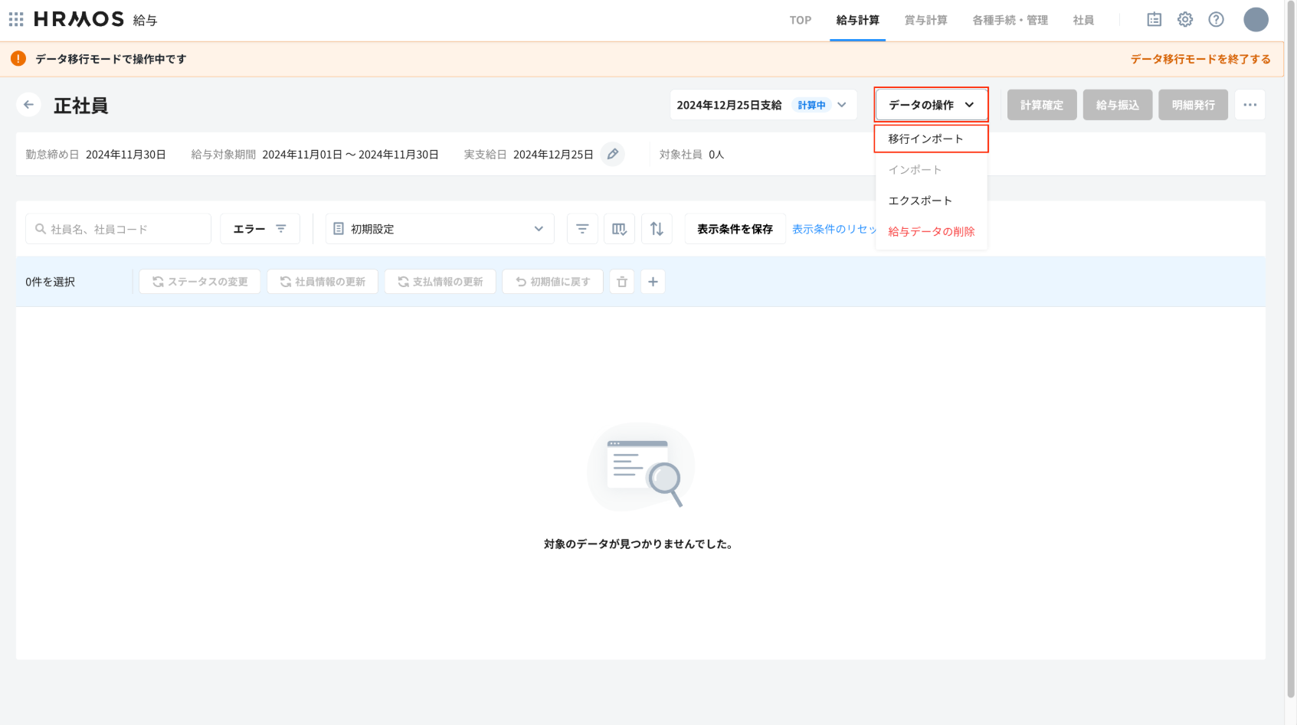The height and width of the screenshot is (725, 1297).
Task: Switch to the 賞与計算 tab
Action: (x=925, y=20)
